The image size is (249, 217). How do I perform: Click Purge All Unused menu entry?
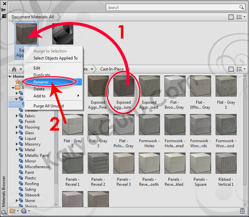48,106
